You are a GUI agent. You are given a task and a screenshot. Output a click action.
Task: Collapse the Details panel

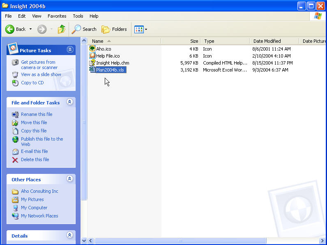[x=70, y=235]
